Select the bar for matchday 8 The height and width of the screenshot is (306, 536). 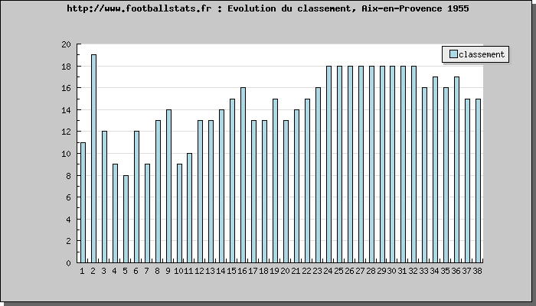[x=158, y=191]
